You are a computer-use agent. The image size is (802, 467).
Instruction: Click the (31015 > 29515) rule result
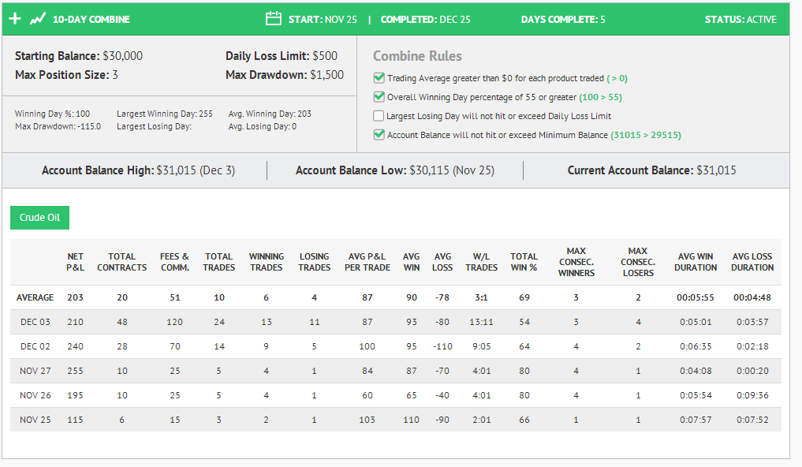coord(646,135)
